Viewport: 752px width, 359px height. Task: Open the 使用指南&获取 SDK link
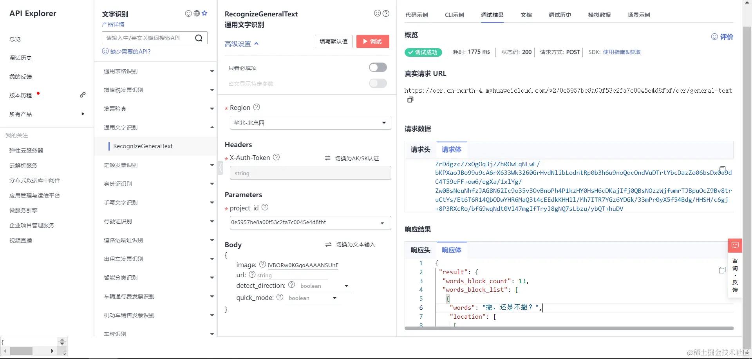point(622,52)
